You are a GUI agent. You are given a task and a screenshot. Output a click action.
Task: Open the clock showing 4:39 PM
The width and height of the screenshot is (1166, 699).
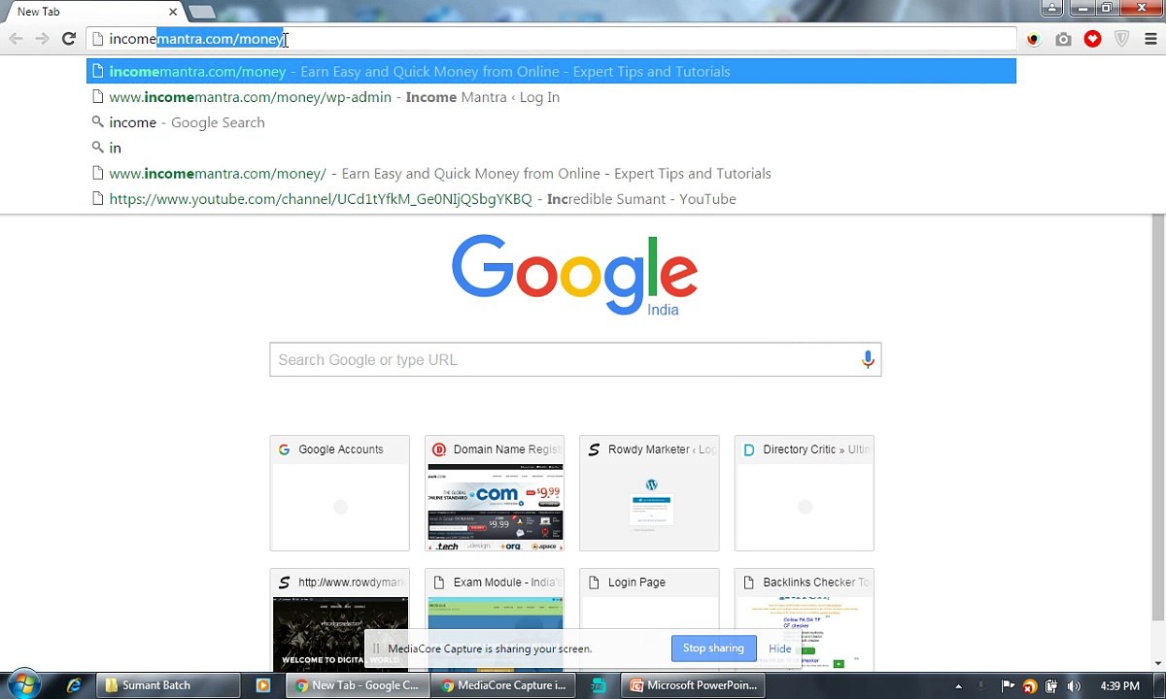(x=1122, y=685)
